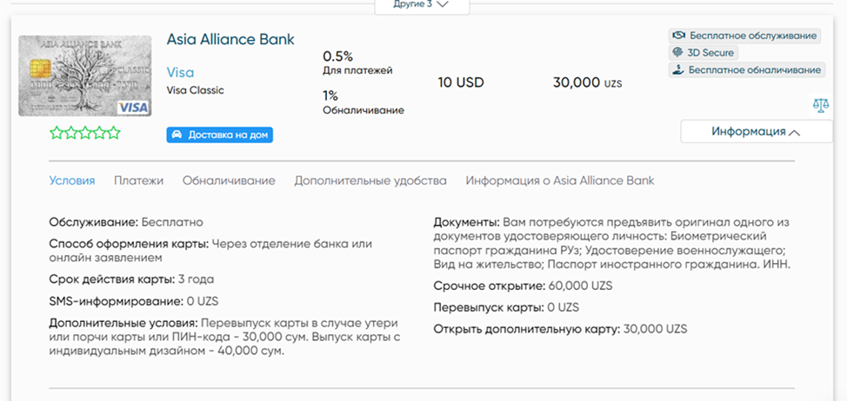The width and height of the screenshot is (847, 401).
Task: Rate the card with the first star
Action: 57,133
